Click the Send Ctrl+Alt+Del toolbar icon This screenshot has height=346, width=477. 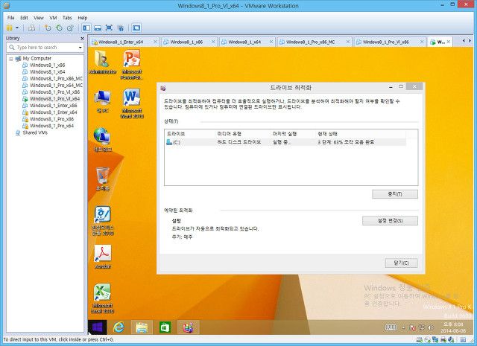31,28
